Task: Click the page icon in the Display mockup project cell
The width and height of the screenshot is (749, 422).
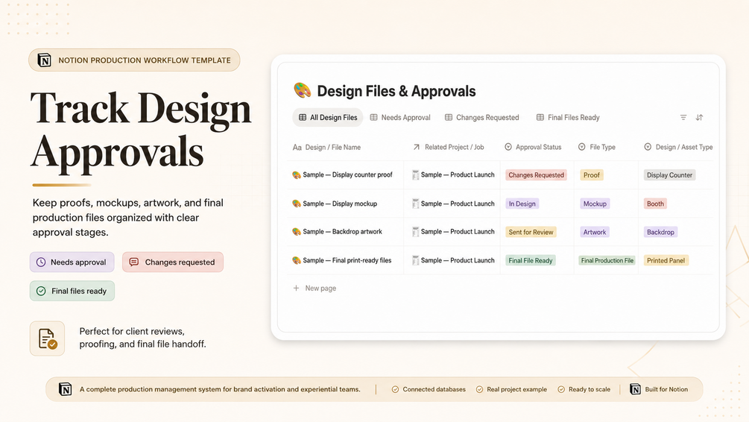Action: [x=416, y=204]
